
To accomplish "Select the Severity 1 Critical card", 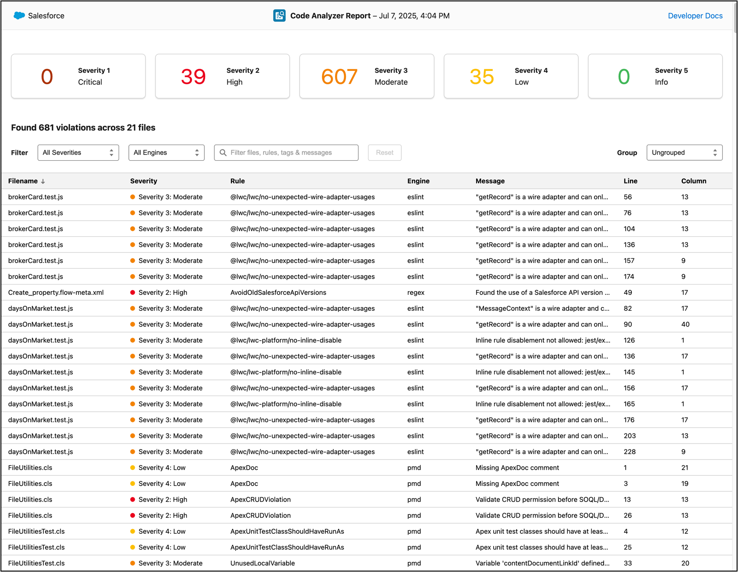I will pyautogui.click(x=78, y=76).
